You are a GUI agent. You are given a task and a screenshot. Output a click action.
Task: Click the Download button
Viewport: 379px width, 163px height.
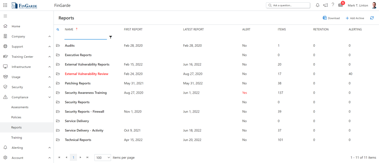point(331,18)
